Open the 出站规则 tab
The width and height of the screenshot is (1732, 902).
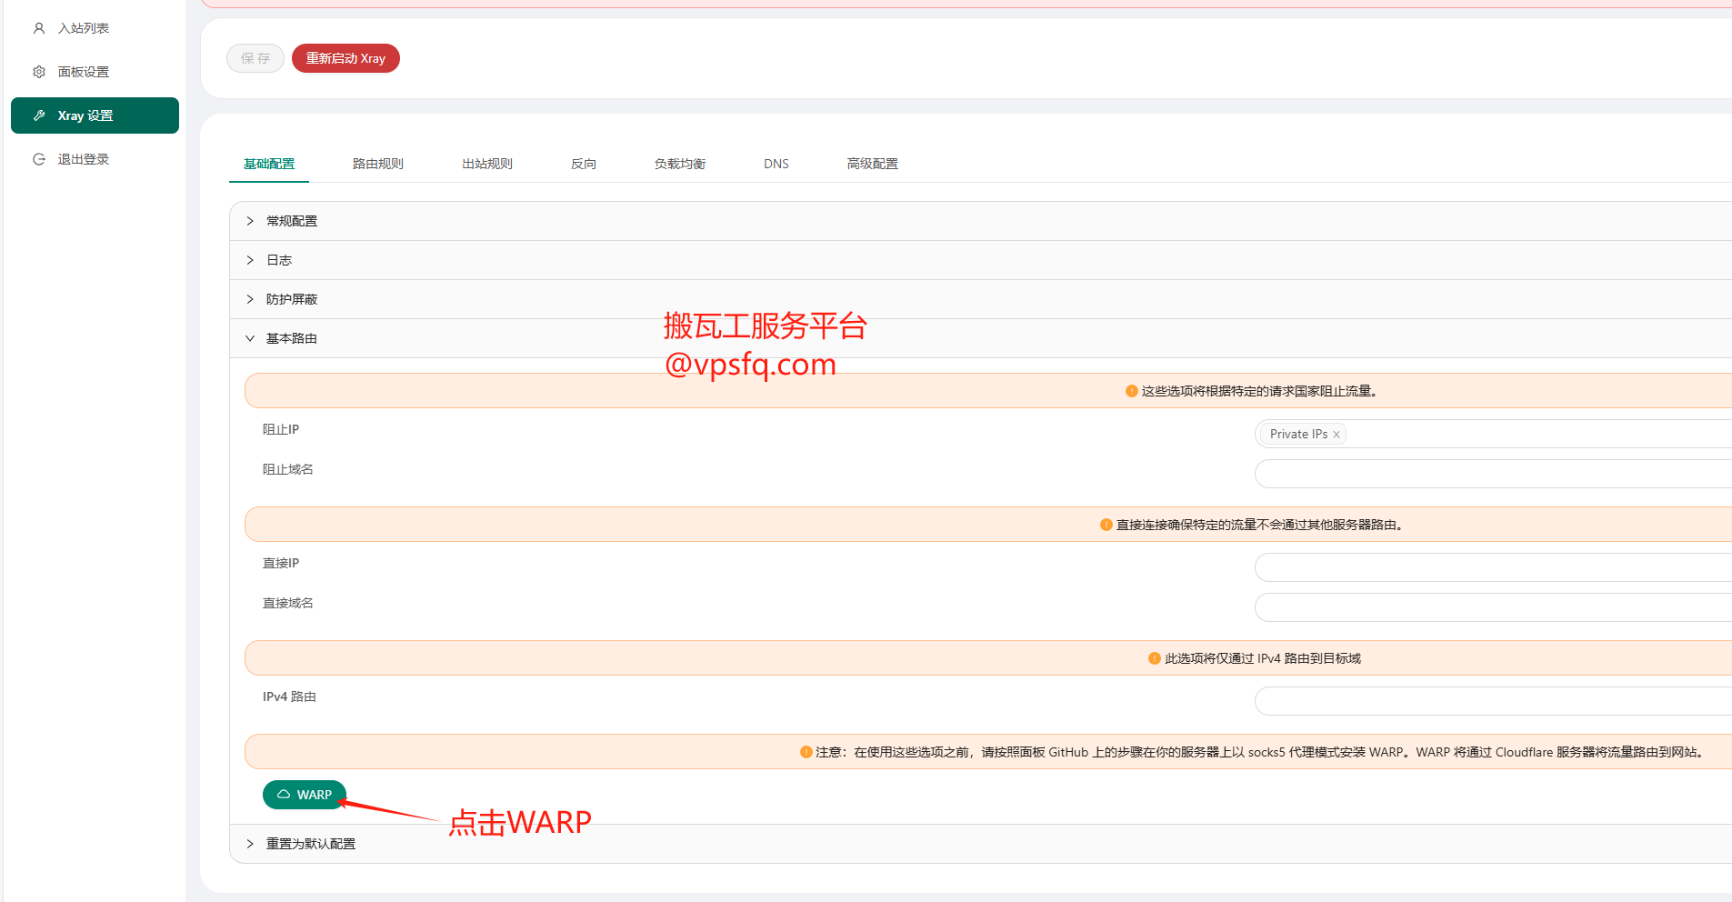pyautogui.click(x=486, y=164)
